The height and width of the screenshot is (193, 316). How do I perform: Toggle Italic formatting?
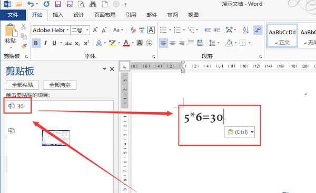coord(45,43)
